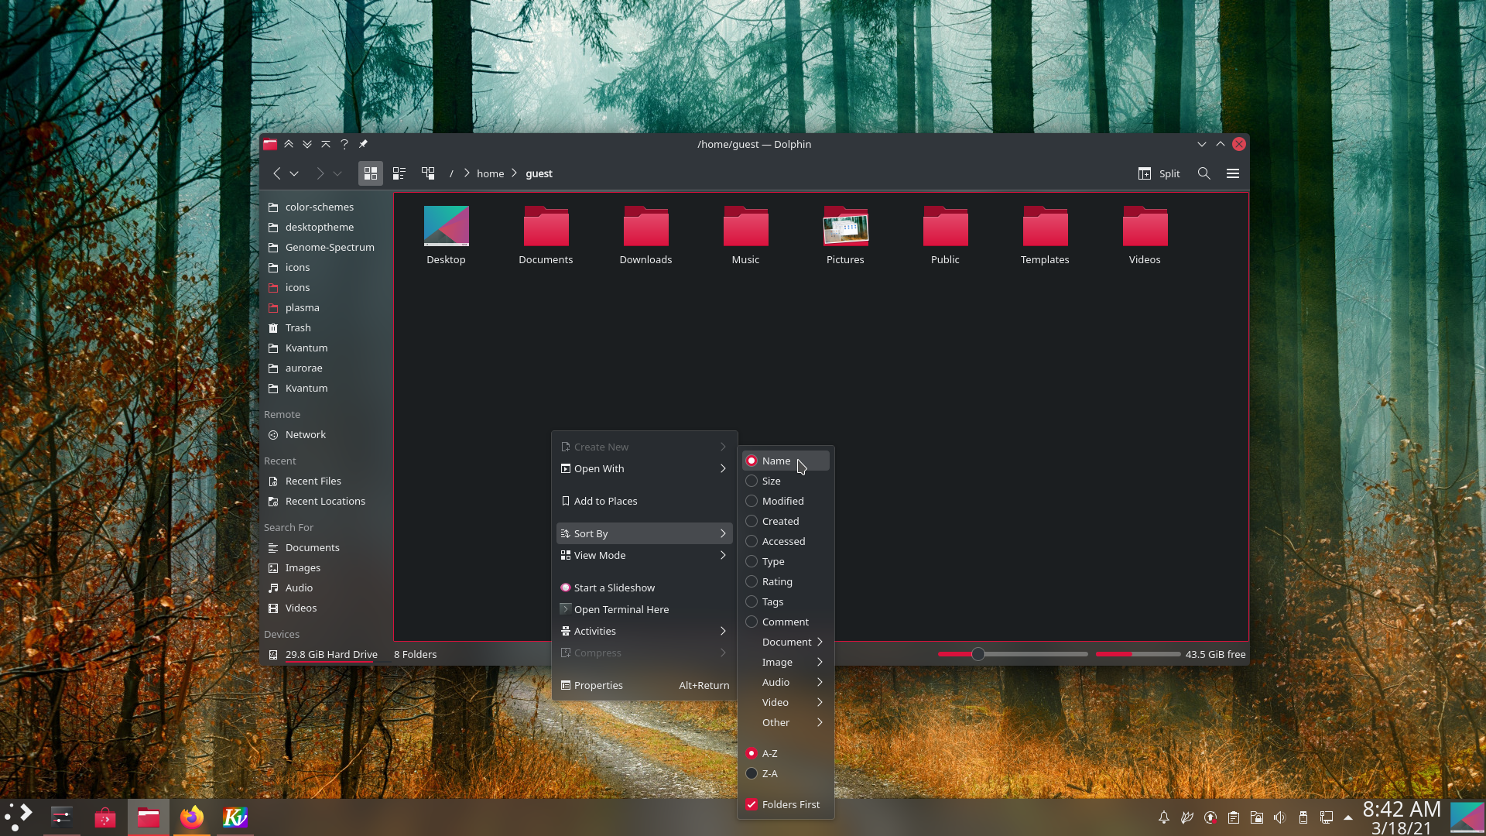This screenshot has height=836, width=1486.
Task: Sort by Accessed date
Action: (786, 541)
